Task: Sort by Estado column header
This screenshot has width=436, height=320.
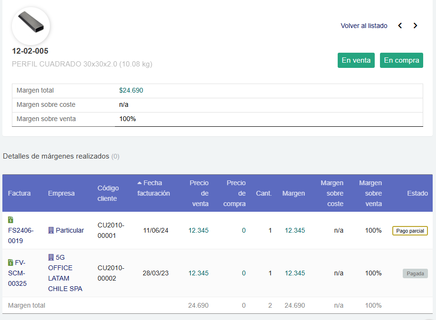Action: click(x=417, y=193)
